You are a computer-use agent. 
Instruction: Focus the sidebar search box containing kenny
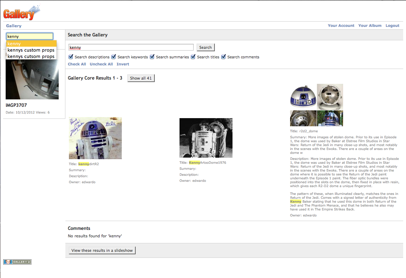pyautogui.click(x=30, y=36)
